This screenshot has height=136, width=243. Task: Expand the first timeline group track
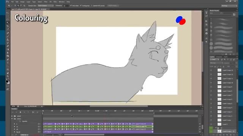[x=12, y=116]
